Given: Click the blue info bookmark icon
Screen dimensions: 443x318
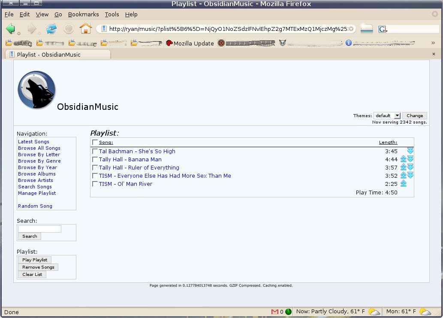Looking at the screenshot, I should coord(348,43).
